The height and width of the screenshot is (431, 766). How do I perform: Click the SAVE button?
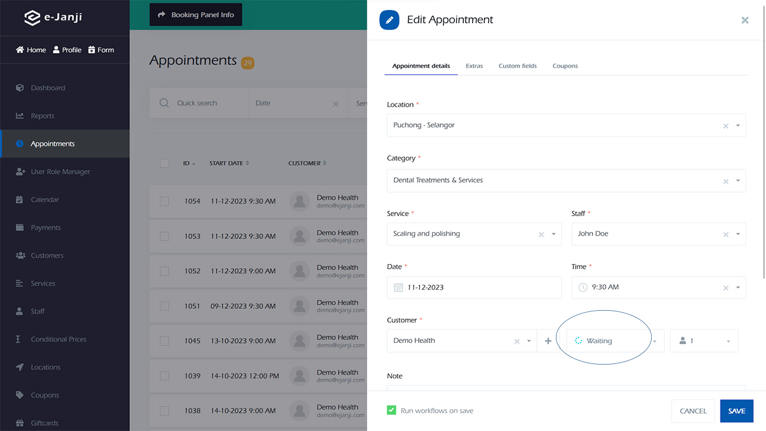tap(736, 411)
